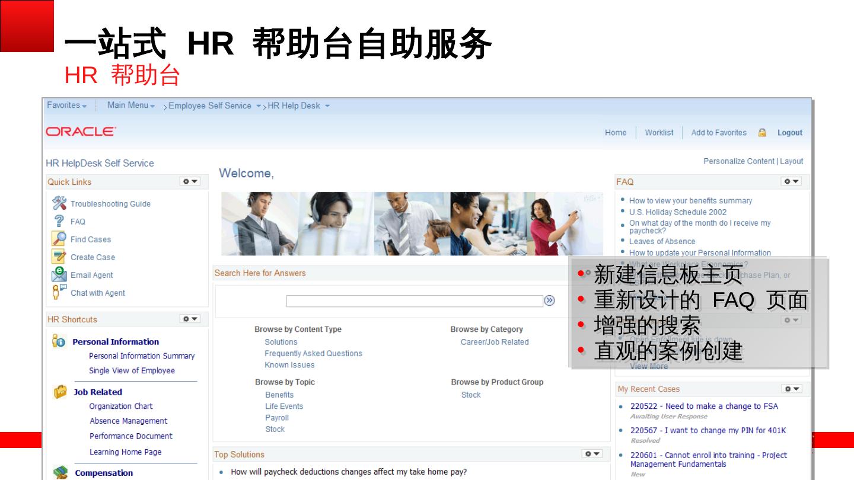Click the search answers text field
The height and width of the screenshot is (480, 854).
(x=415, y=300)
